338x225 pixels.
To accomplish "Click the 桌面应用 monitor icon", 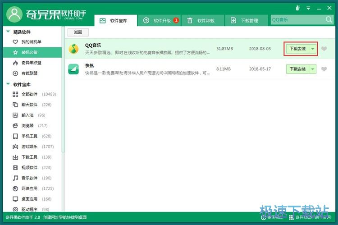I will tap(15, 199).
